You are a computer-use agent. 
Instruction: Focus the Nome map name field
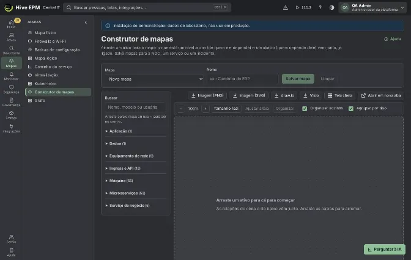(242, 79)
